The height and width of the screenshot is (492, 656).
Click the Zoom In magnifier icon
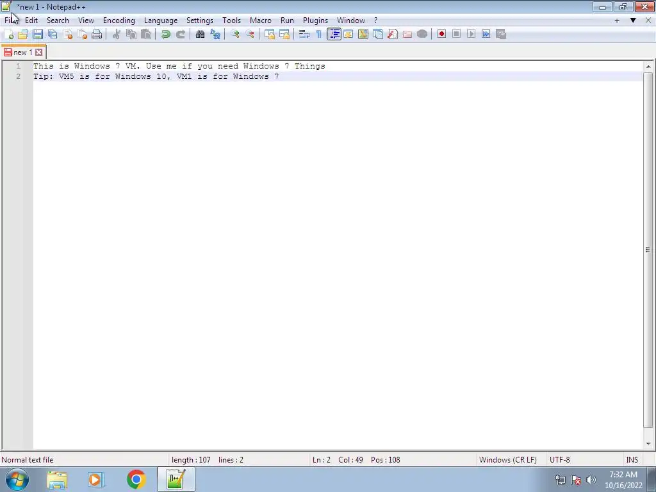235,35
